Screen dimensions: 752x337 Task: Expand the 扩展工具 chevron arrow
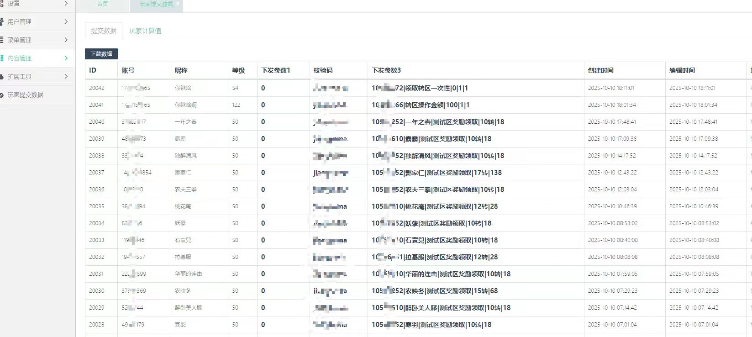(x=66, y=76)
